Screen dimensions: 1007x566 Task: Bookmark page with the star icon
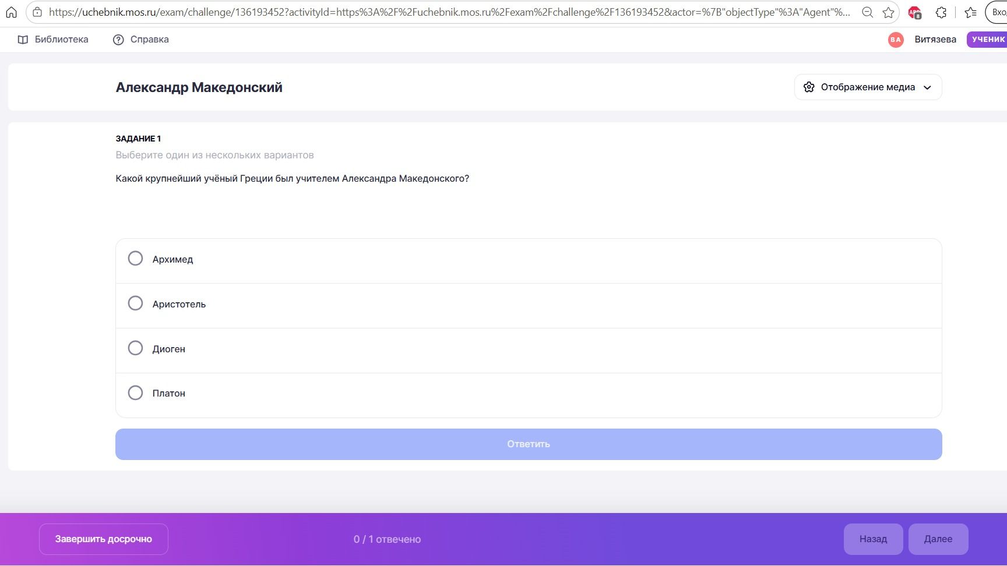(x=888, y=12)
